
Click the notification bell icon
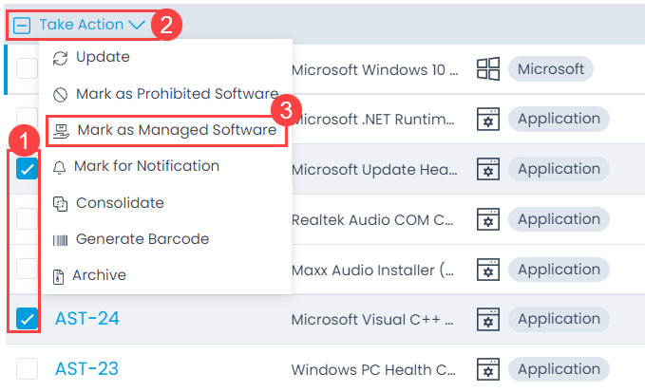pos(59,167)
